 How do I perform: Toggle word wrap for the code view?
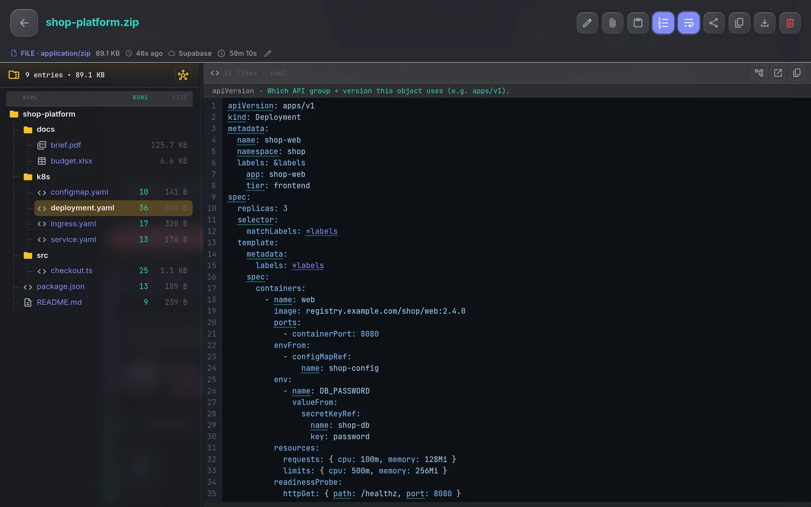click(x=688, y=23)
